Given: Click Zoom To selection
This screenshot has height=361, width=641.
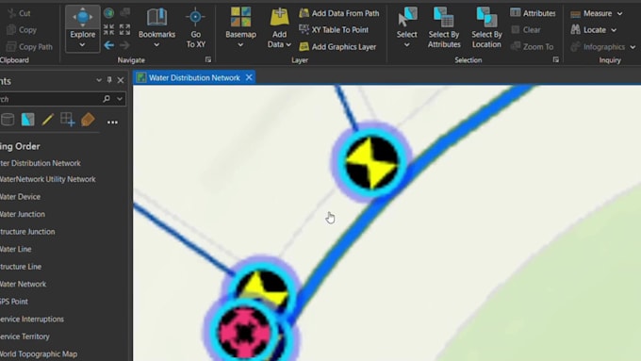Looking at the screenshot, I should 532,46.
